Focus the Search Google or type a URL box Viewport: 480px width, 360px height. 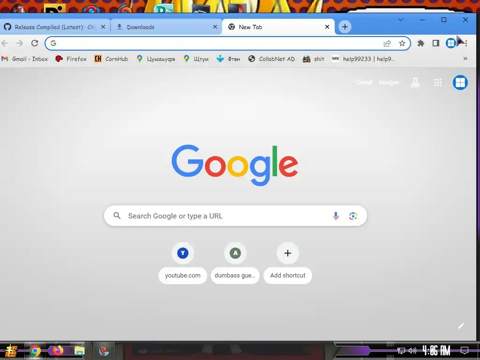coord(235,216)
